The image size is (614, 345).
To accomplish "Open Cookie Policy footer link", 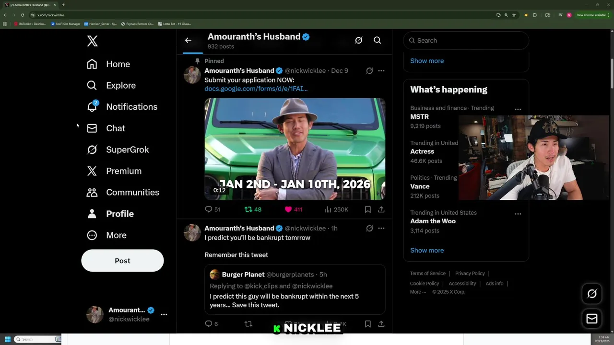I will 425,284.
